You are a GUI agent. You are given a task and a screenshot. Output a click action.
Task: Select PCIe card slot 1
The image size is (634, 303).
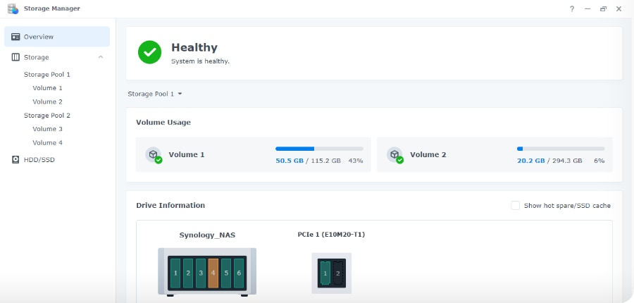tap(325, 273)
